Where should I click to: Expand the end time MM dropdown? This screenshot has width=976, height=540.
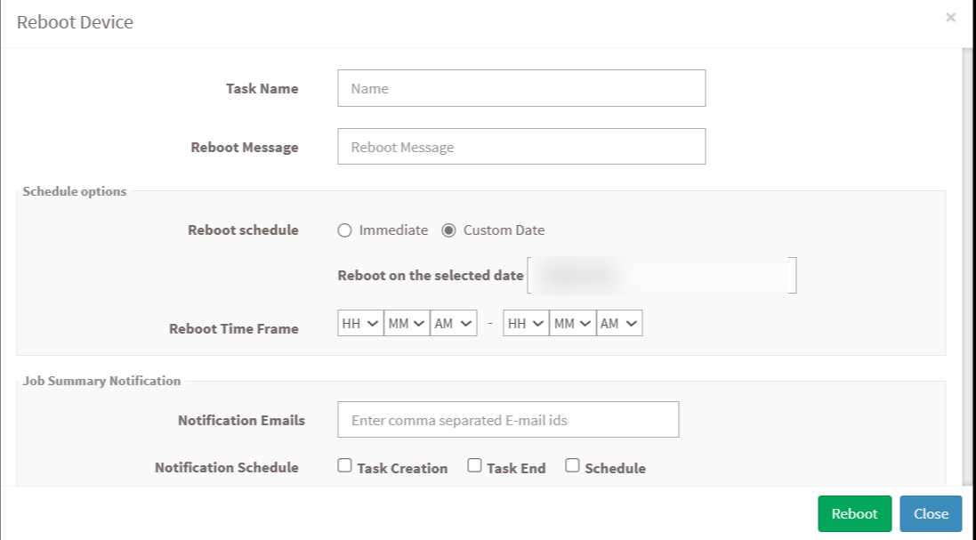click(572, 324)
